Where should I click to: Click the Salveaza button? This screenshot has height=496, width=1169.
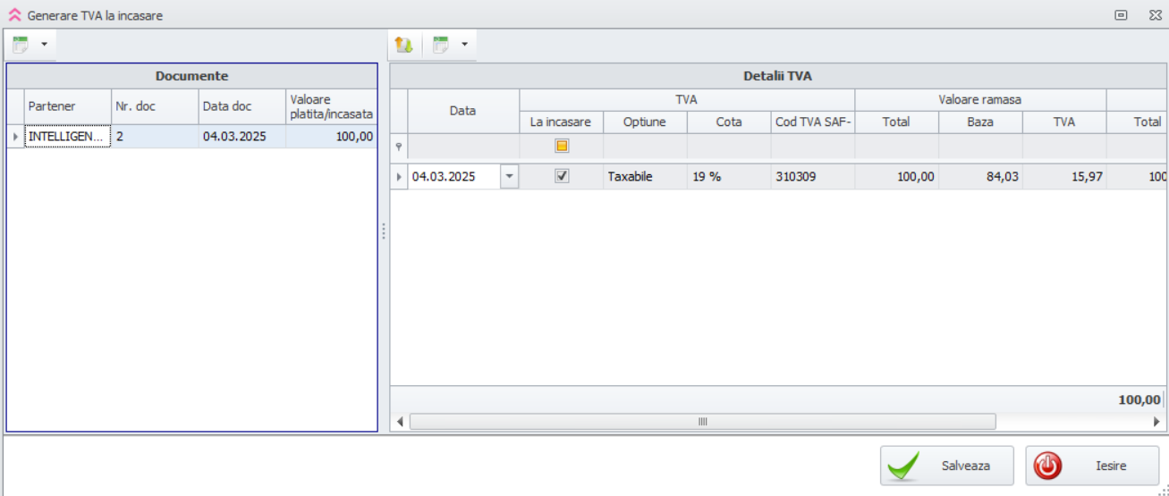click(946, 466)
